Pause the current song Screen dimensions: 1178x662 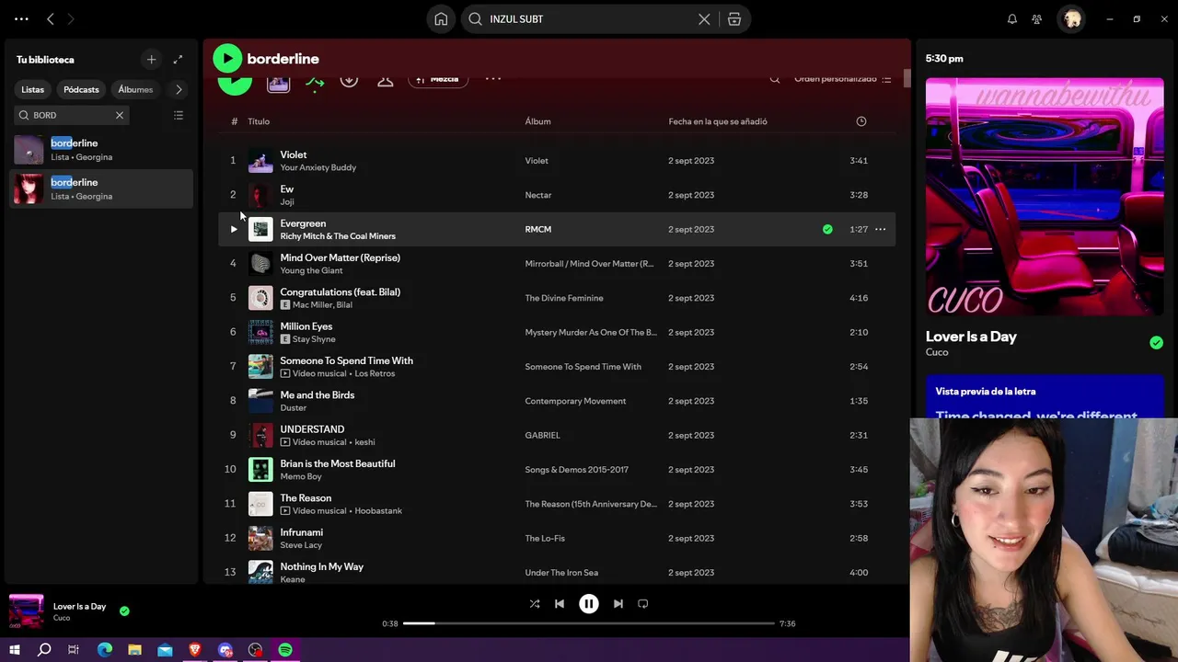click(x=589, y=604)
